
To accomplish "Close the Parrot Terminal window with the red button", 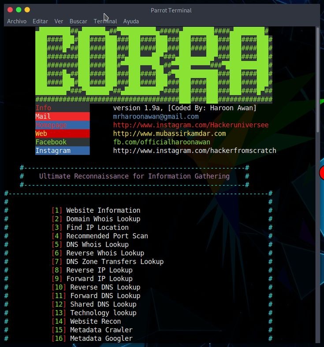I will click(x=10, y=10).
